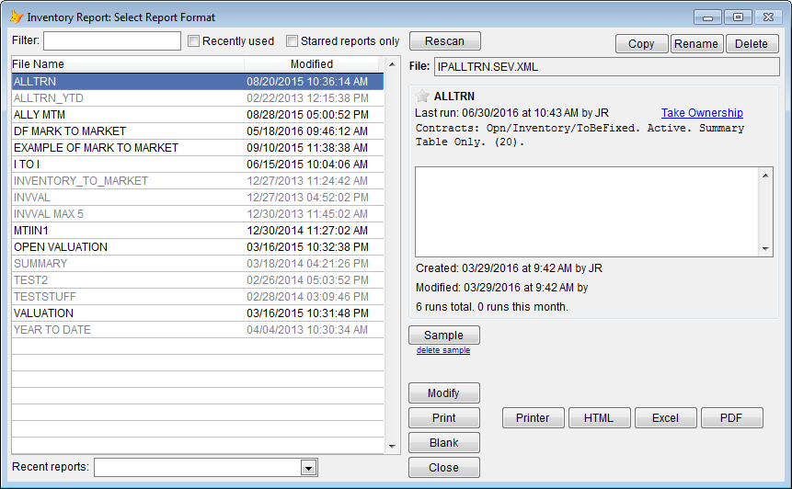Image resolution: width=792 pixels, height=489 pixels.
Task: Select the INVVAL MAX 5 report
Action: click(x=198, y=214)
